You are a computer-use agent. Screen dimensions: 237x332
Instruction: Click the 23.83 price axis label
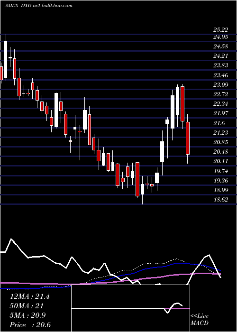(220, 65)
